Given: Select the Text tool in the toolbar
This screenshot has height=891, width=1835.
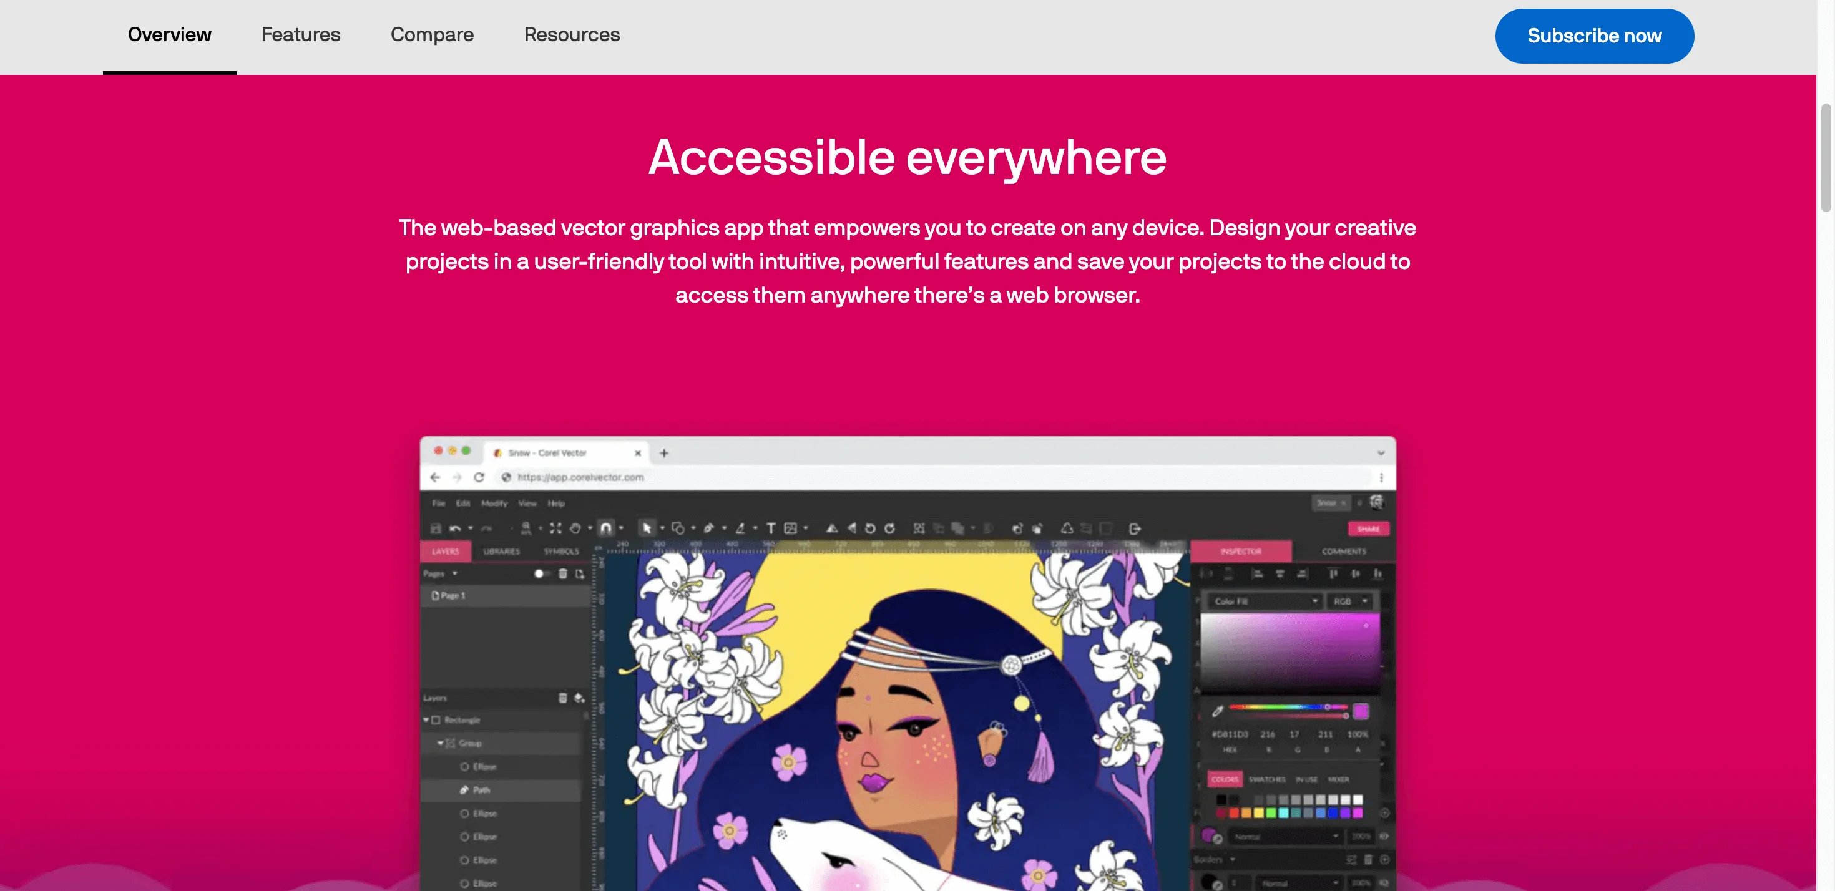Looking at the screenshot, I should click(x=770, y=528).
